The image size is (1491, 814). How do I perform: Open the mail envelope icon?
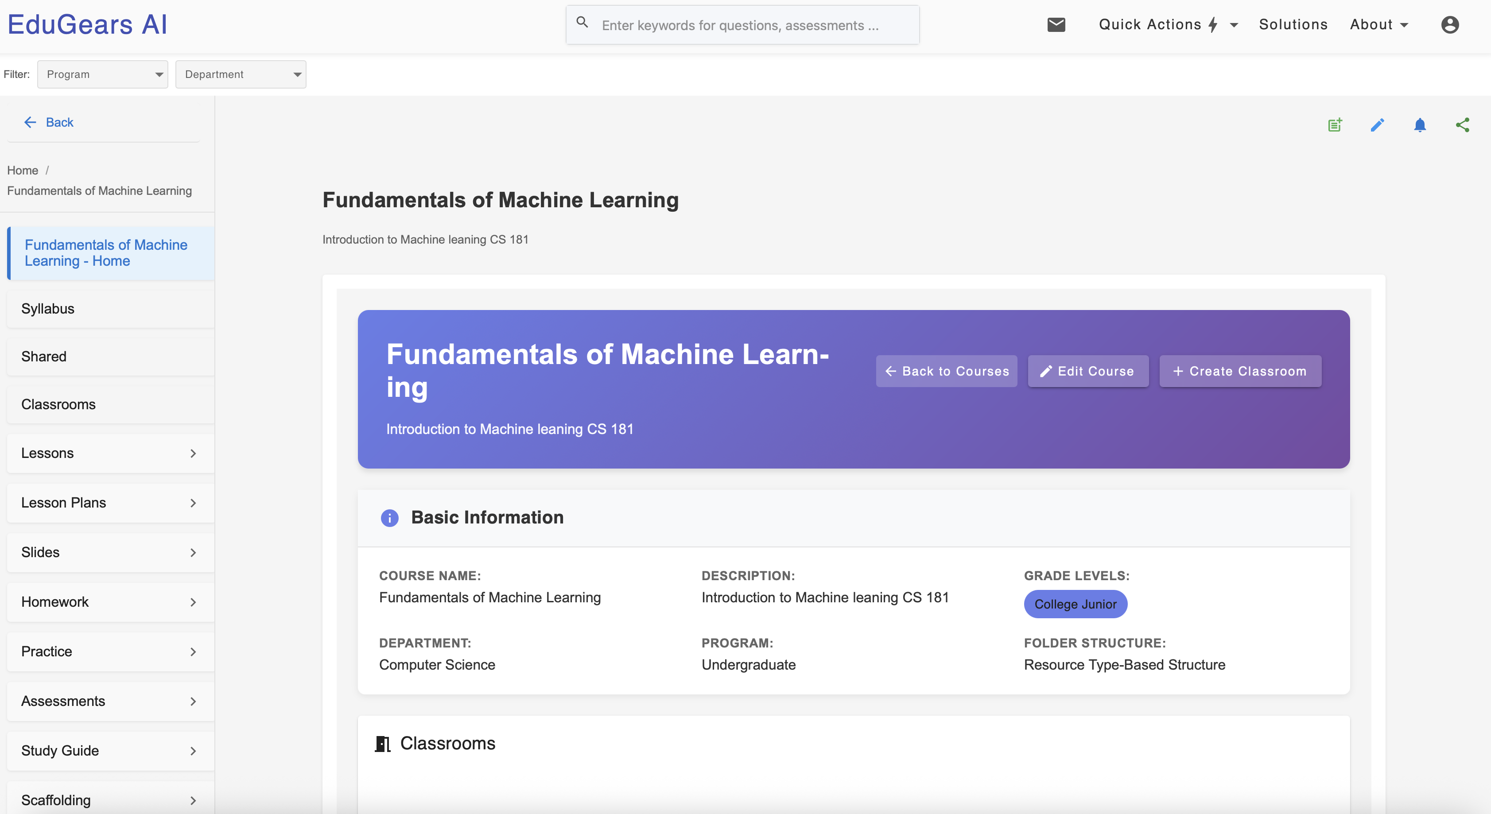tap(1056, 24)
